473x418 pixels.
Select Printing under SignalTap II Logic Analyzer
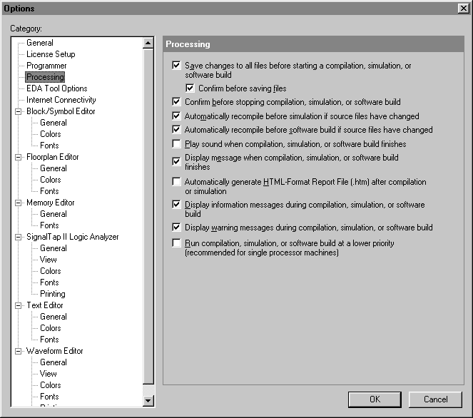[53, 294]
